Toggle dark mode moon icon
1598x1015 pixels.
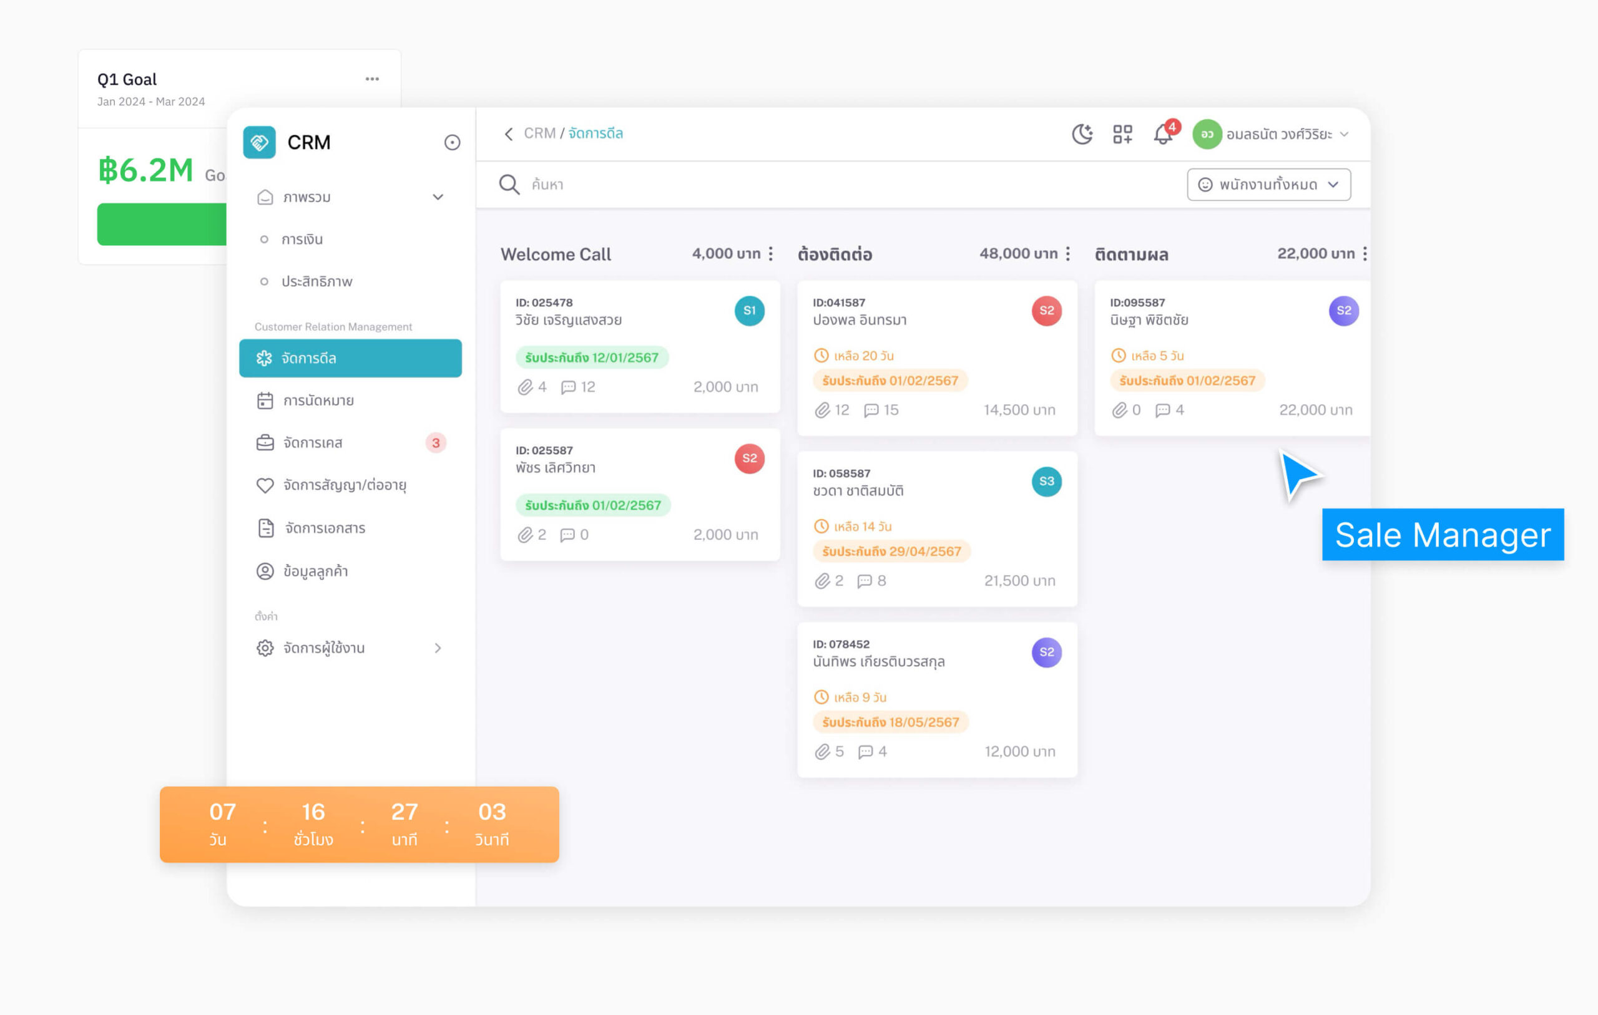point(1082,134)
